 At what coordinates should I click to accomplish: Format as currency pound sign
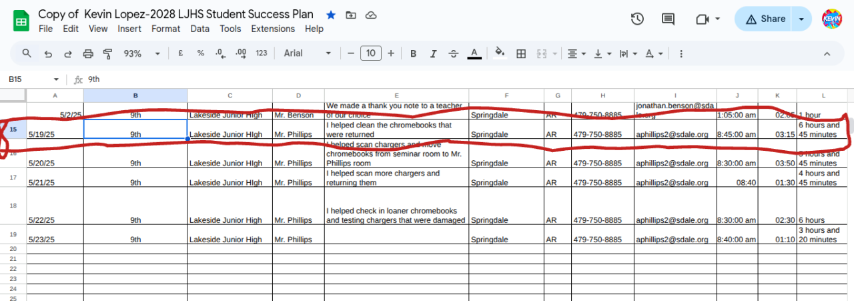[x=180, y=53]
